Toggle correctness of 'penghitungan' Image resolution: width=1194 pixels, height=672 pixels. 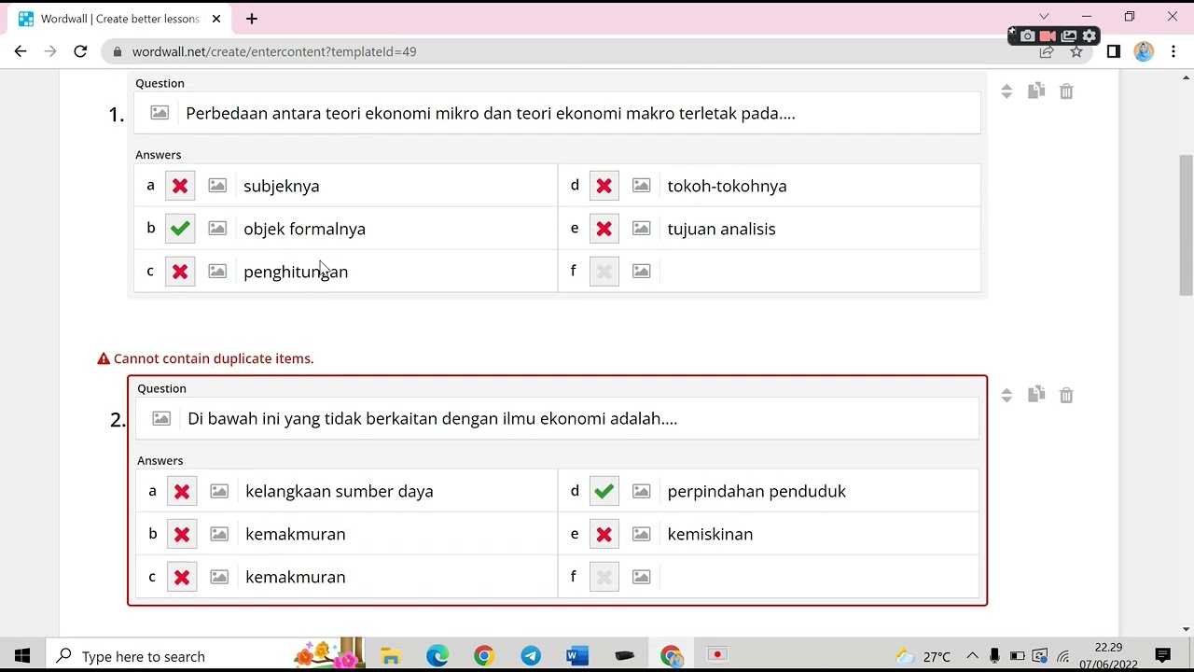click(180, 272)
